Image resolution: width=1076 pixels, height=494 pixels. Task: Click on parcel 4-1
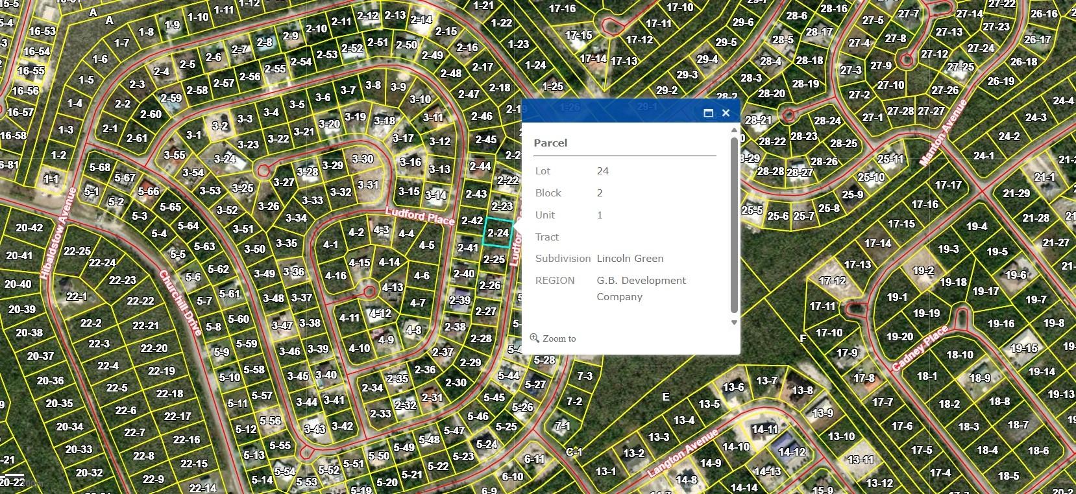330,245
